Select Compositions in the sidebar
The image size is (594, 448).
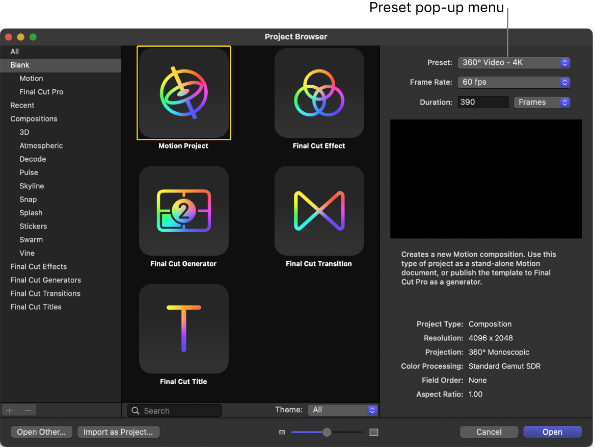pyautogui.click(x=34, y=118)
